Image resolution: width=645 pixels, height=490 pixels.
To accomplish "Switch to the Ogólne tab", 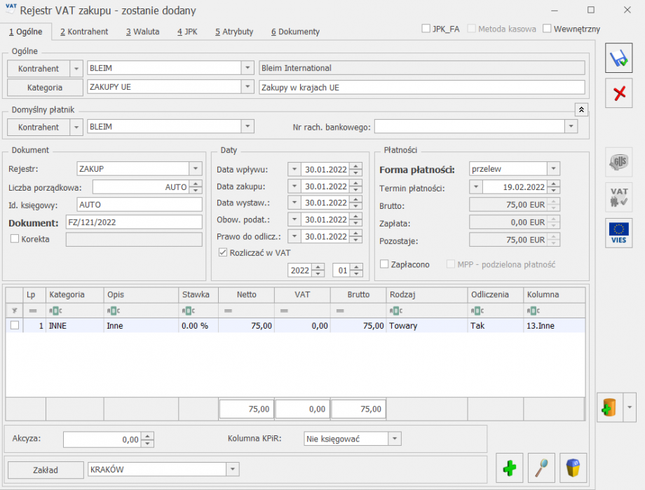I will (x=25, y=32).
